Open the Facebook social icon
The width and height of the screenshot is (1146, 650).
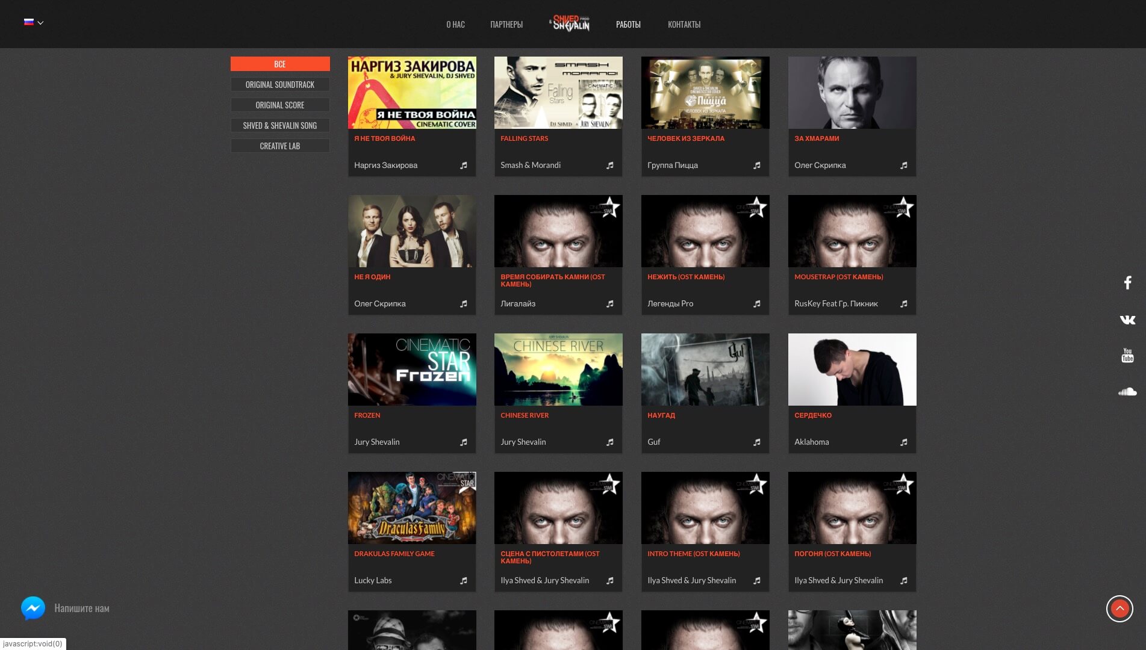pyautogui.click(x=1127, y=283)
